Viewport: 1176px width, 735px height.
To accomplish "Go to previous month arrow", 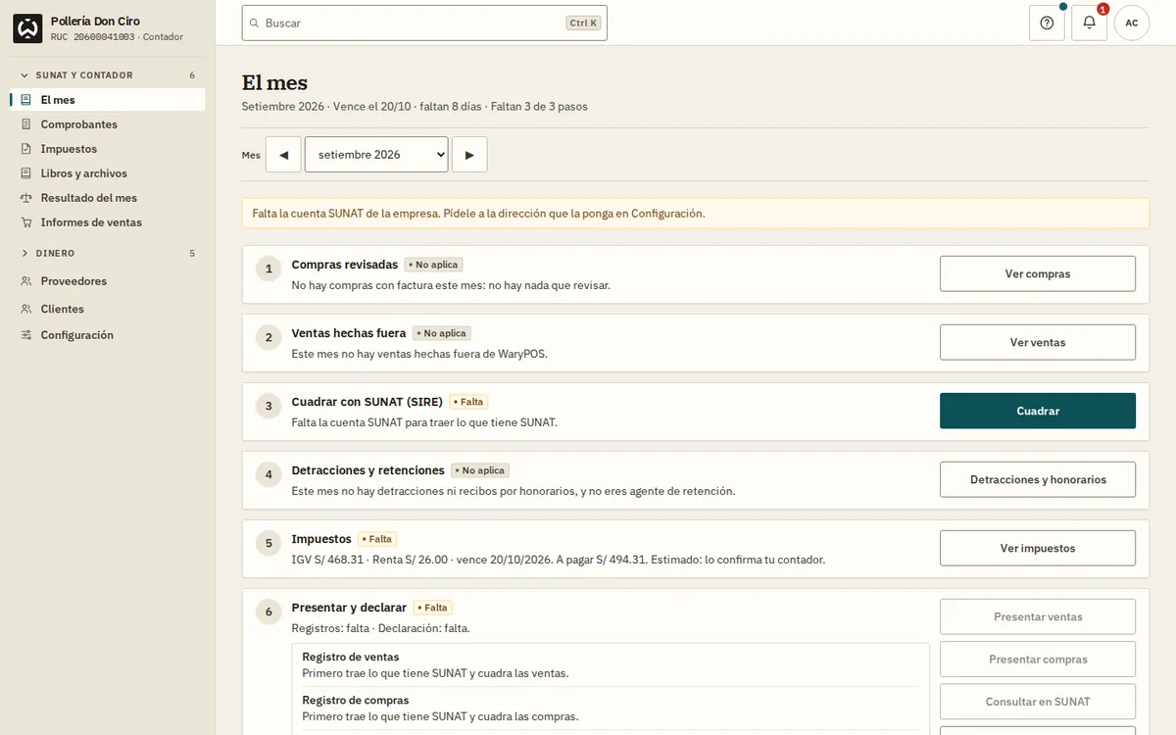I will click(x=283, y=155).
